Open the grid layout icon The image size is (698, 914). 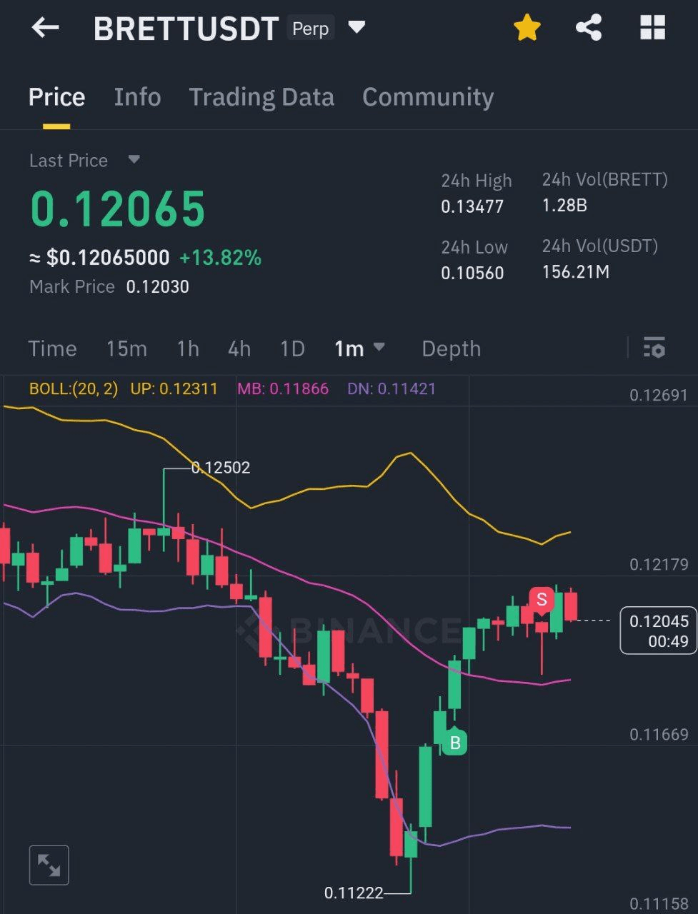point(652,28)
